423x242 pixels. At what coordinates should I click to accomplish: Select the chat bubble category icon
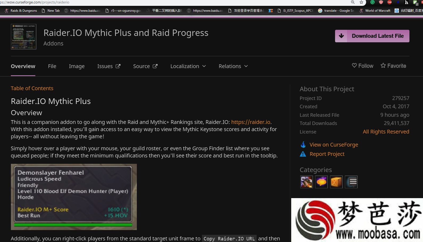click(x=322, y=182)
